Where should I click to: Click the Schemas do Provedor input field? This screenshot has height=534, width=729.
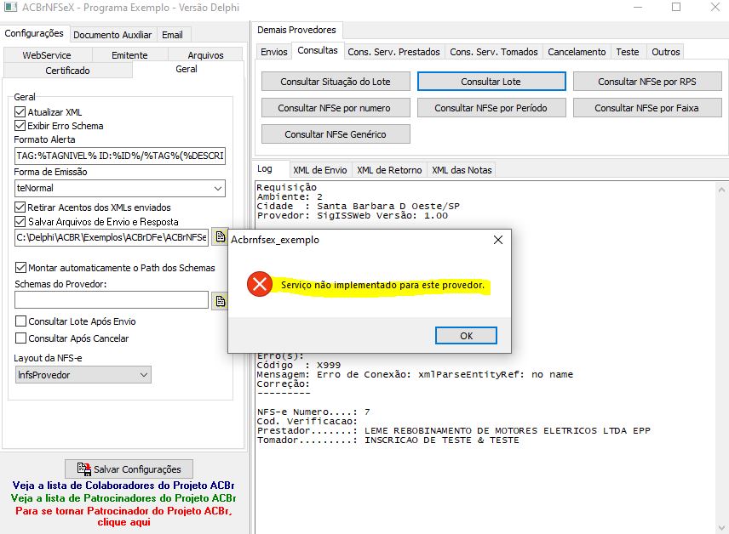112,300
